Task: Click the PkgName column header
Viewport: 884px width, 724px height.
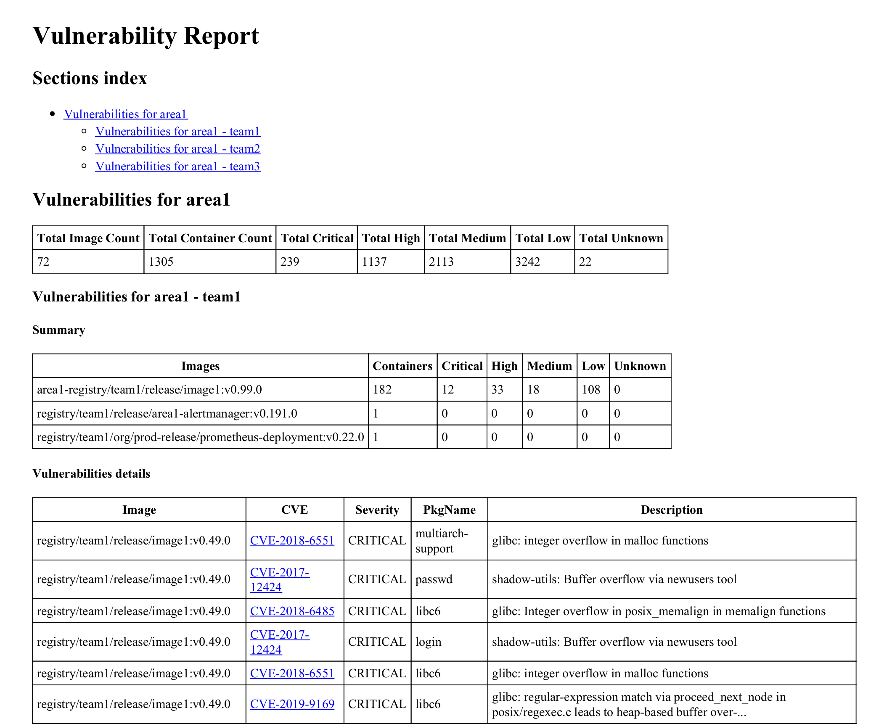Action: 449,510
